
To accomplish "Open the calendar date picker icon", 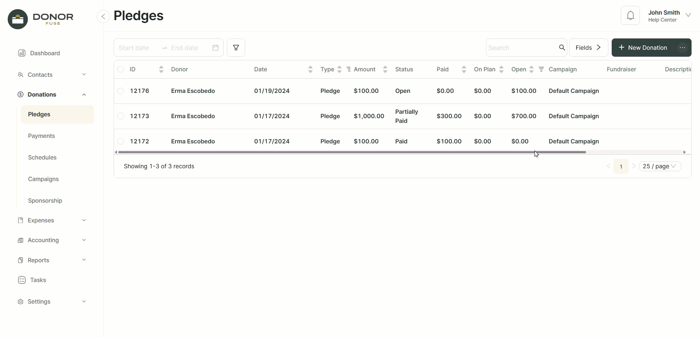I will pos(215,48).
